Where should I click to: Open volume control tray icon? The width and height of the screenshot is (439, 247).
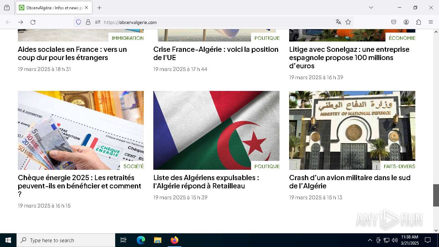click(x=395, y=240)
